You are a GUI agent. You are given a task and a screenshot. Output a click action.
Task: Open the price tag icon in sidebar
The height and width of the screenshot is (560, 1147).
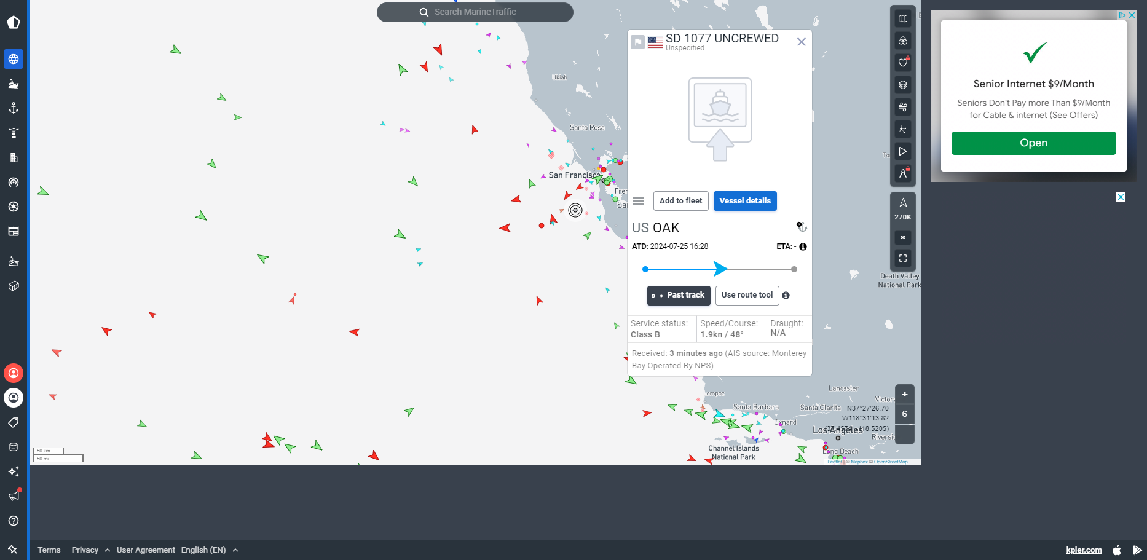point(14,422)
